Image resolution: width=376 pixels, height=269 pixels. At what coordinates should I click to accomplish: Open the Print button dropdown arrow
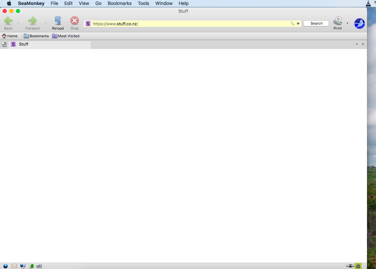tap(347, 23)
